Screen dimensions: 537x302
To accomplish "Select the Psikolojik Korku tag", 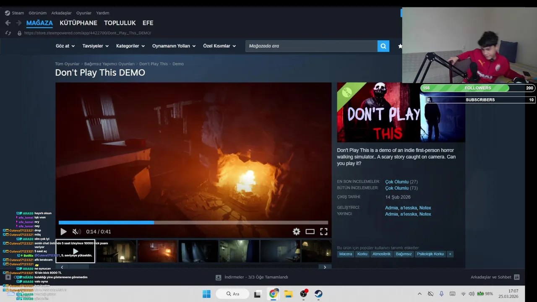I will click(430, 254).
